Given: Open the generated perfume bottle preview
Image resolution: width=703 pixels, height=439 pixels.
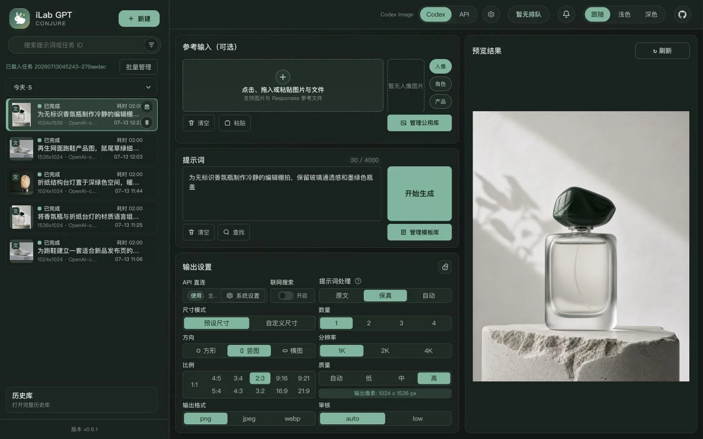Looking at the screenshot, I should click(x=581, y=246).
